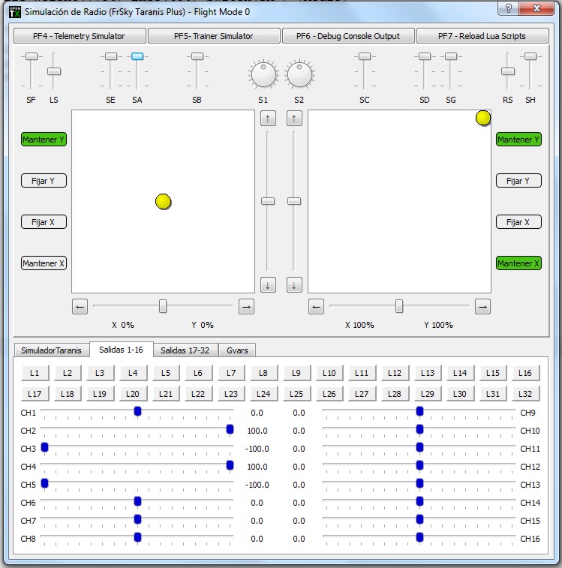Viewport: 562px width, 568px height.
Task: Click the S1 rotary knob
Action: click(x=263, y=74)
